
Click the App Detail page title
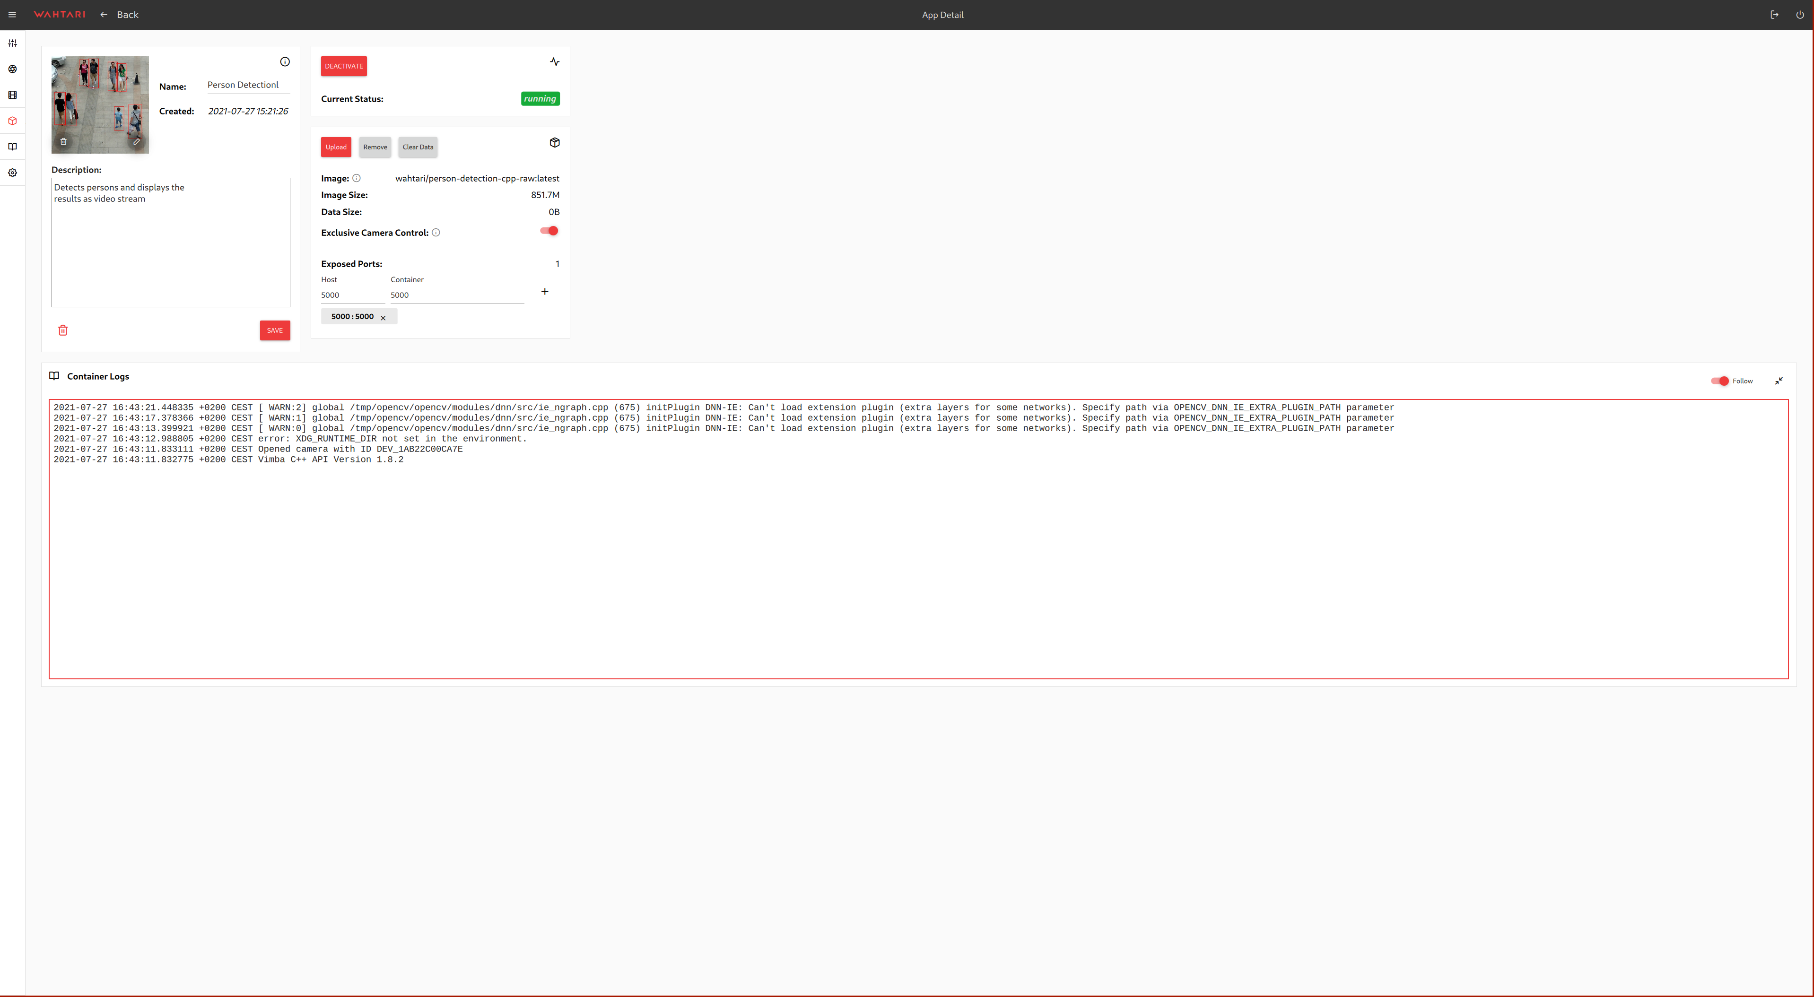(942, 15)
